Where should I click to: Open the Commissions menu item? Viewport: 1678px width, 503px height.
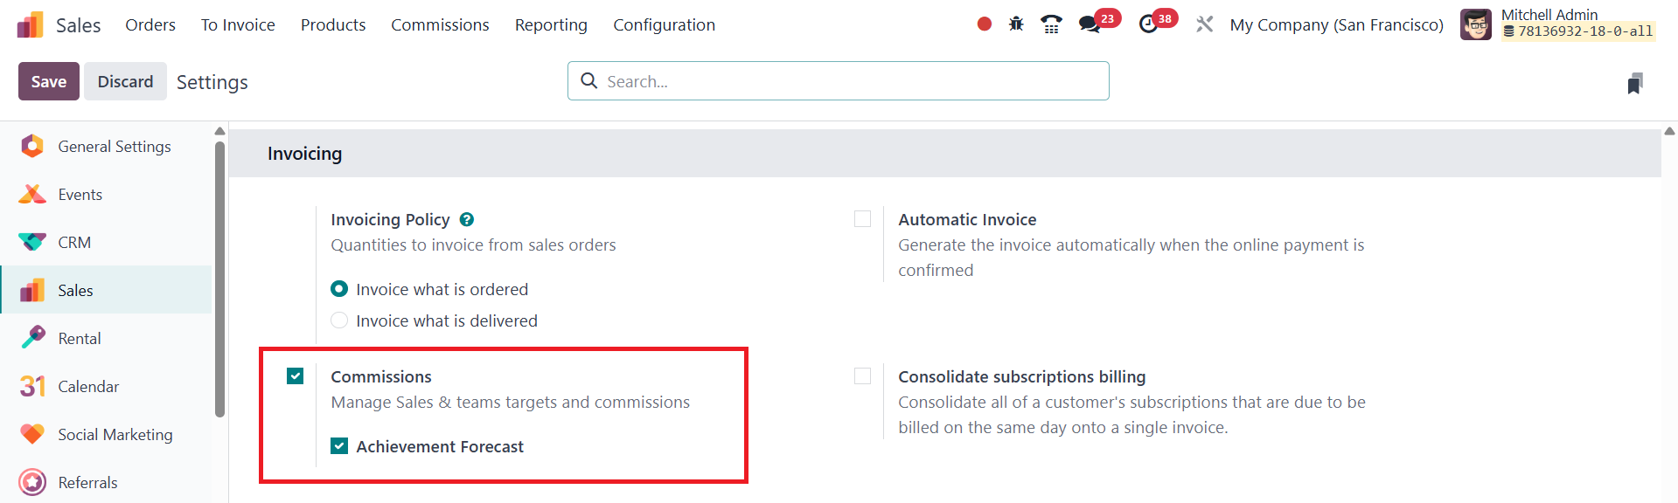click(x=440, y=25)
